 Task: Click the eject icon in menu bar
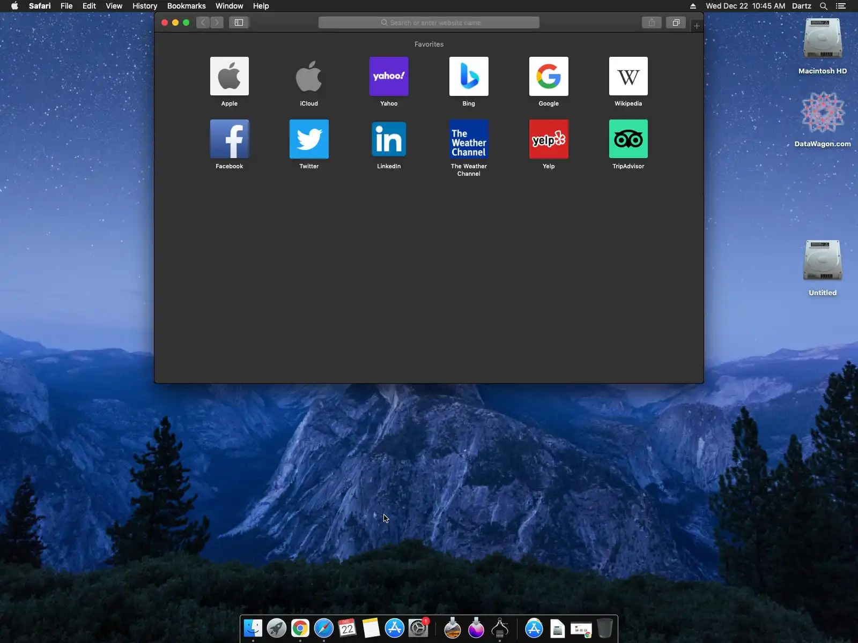point(693,6)
